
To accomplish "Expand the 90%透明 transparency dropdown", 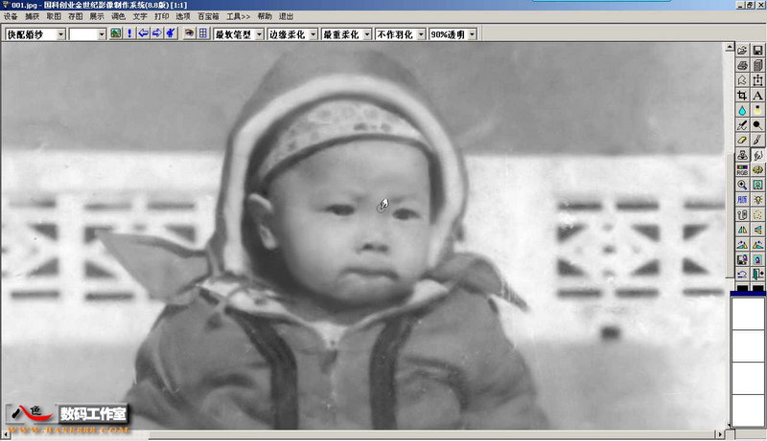I will [x=472, y=34].
